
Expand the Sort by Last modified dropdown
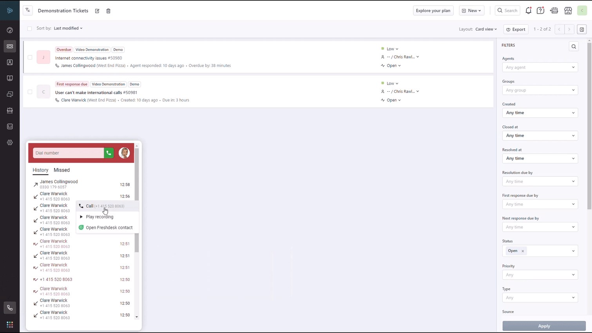point(68,28)
